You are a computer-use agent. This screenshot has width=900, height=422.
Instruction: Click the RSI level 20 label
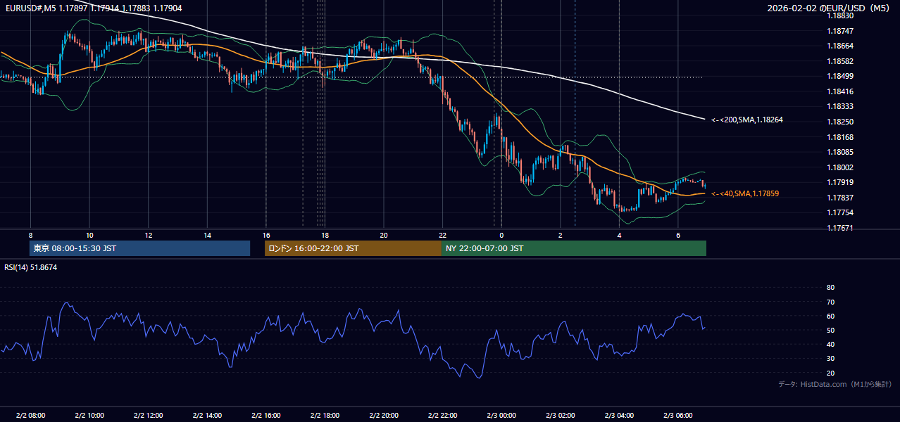pyautogui.click(x=830, y=373)
